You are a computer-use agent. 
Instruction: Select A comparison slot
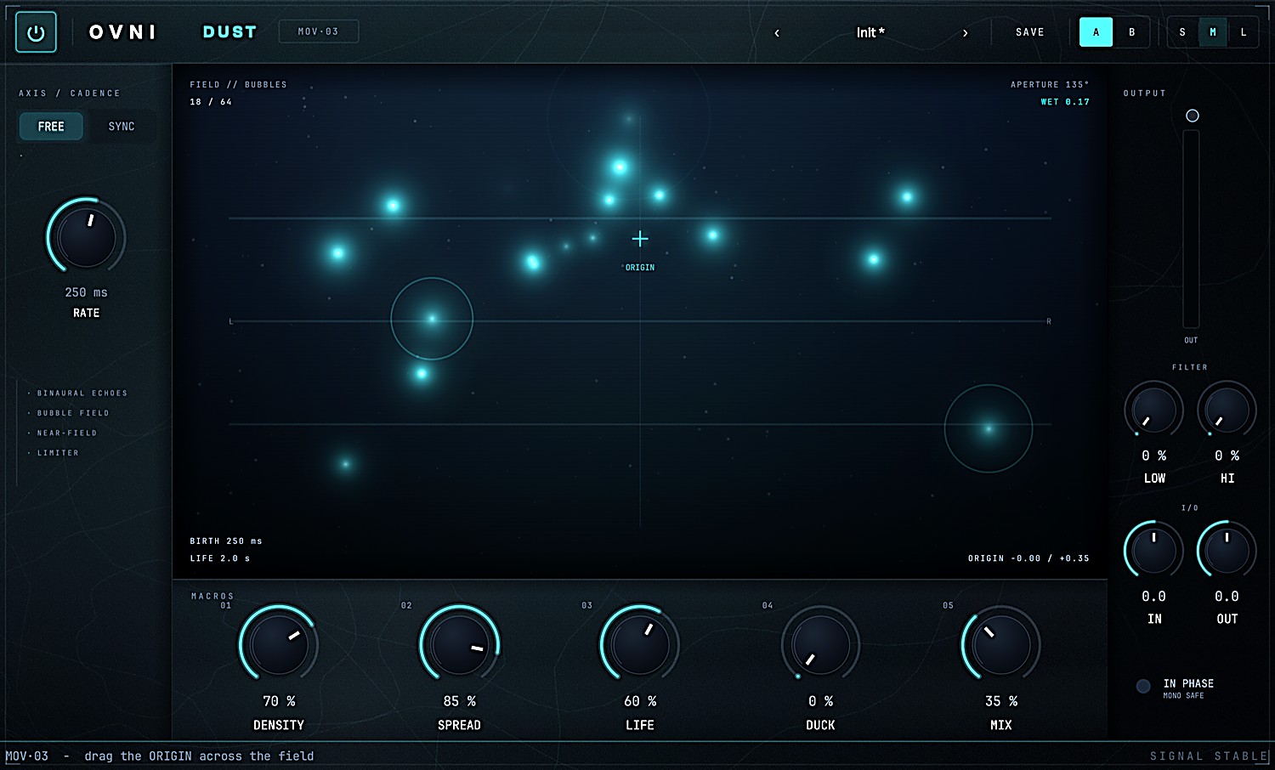1096,32
